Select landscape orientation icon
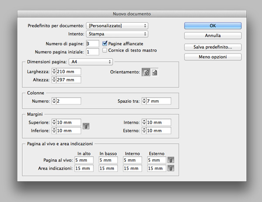Image resolution: width=262 pixels, height=202 pixels. pyautogui.click(x=155, y=73)
